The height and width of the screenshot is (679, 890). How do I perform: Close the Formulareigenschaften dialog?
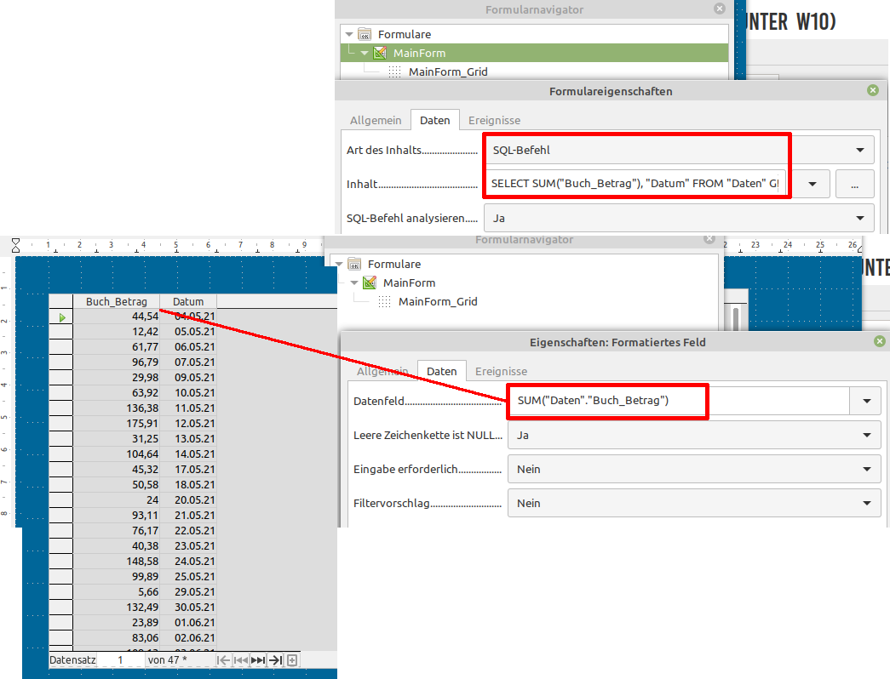(872, 90)
